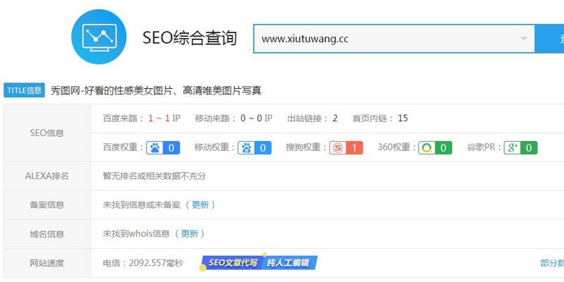Click the 域名信息 row label
564x282 pixels.
(47, 234)
